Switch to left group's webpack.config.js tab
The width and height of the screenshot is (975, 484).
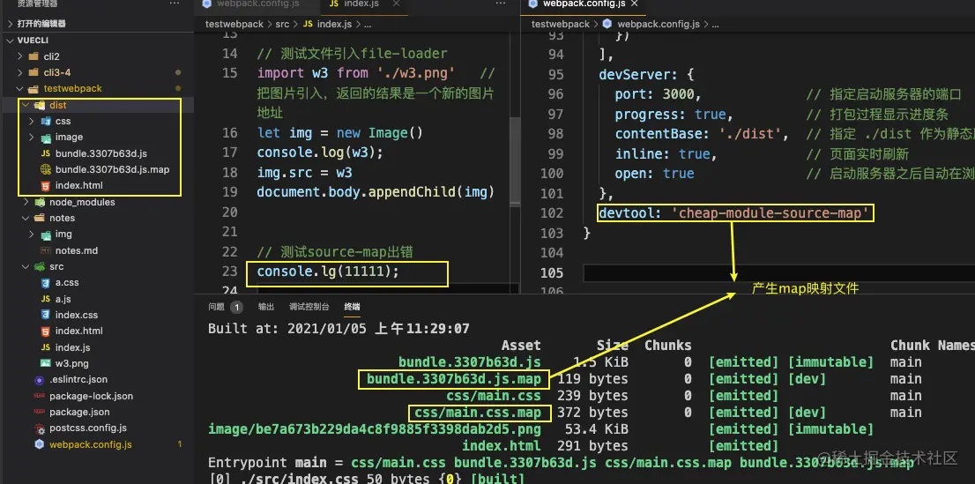point(257,4)
